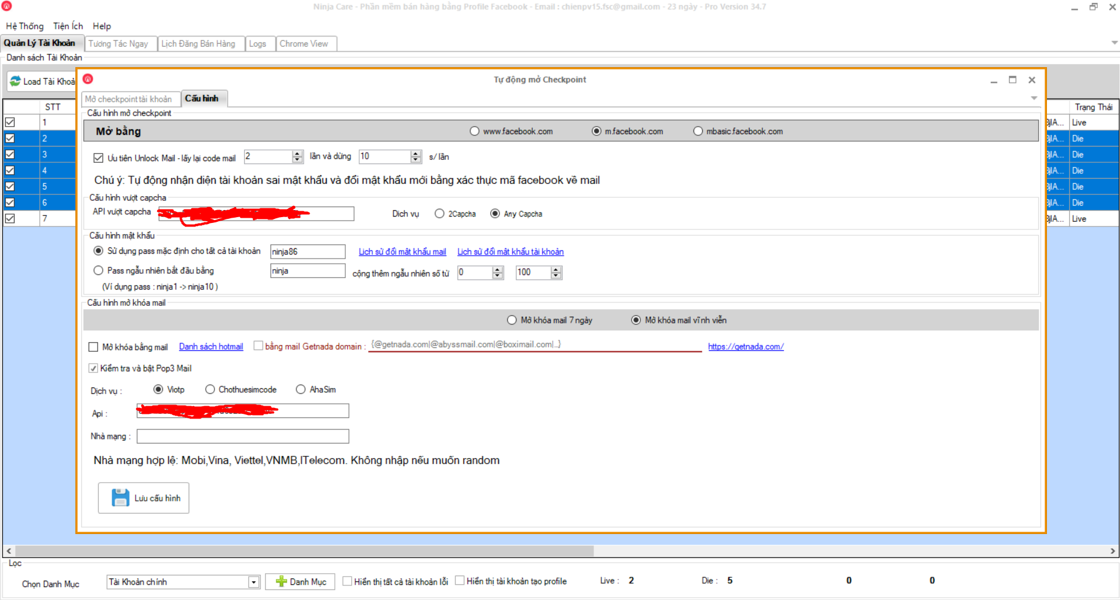Decrease the lấy lại code mail count
Image resolution: width=1120 pixels, height=600 pixels.
coord(297,160)
